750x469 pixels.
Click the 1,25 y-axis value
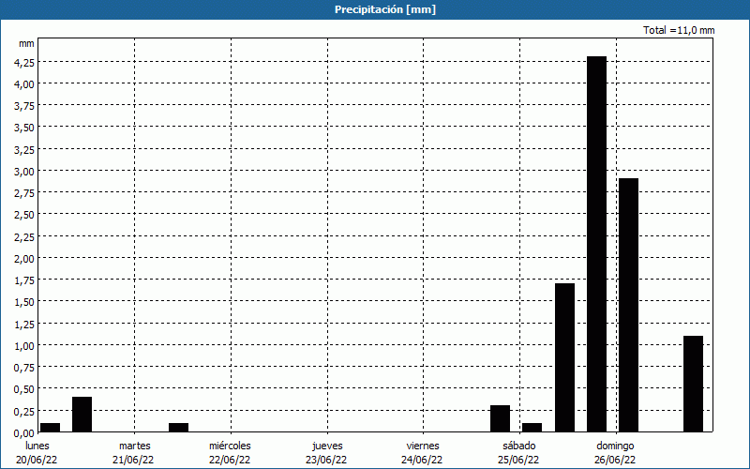pyautogui.click(x=24, y=324)
